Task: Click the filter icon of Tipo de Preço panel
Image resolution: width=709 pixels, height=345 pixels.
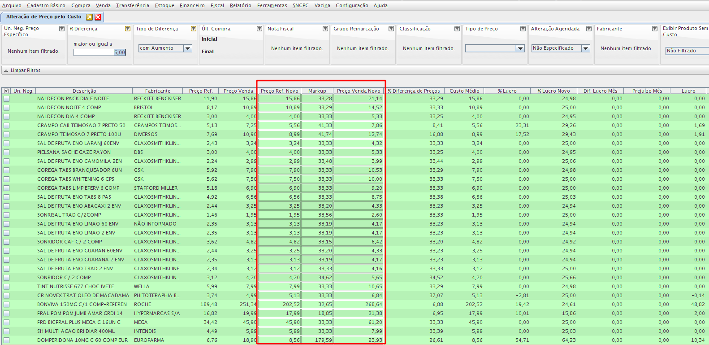Action: [x=523, y=29]
